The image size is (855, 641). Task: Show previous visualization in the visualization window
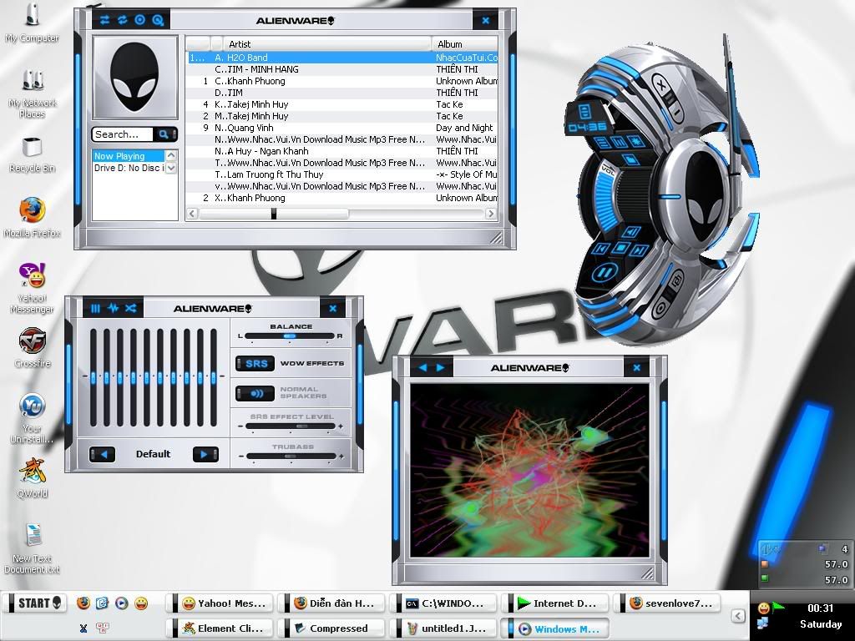[422, 368]
